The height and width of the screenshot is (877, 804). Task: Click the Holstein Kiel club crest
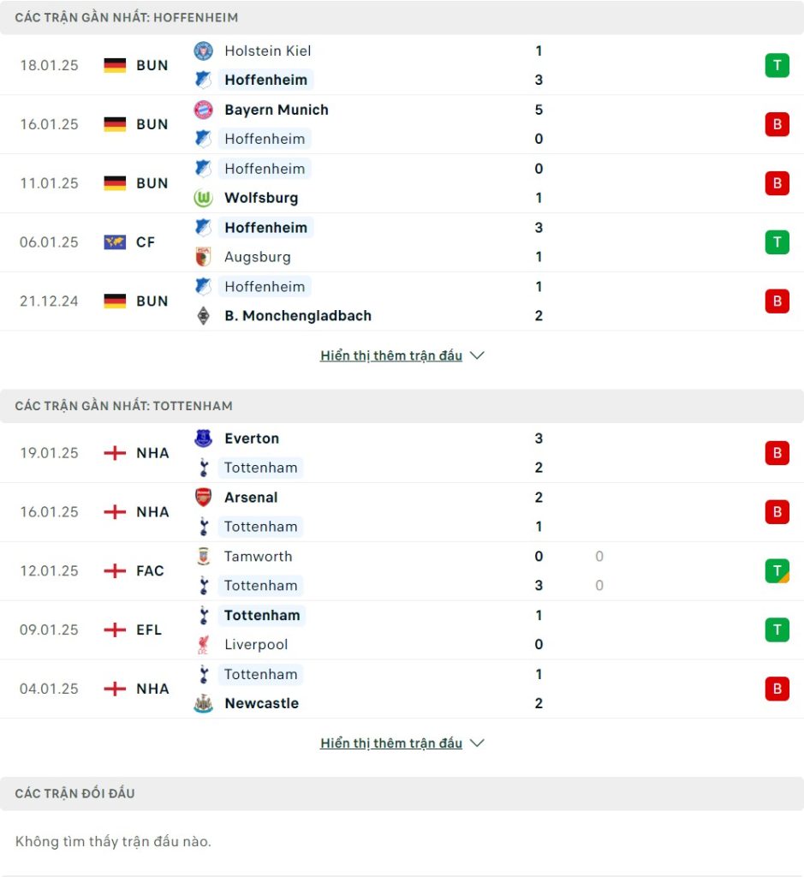coord(203,51)
